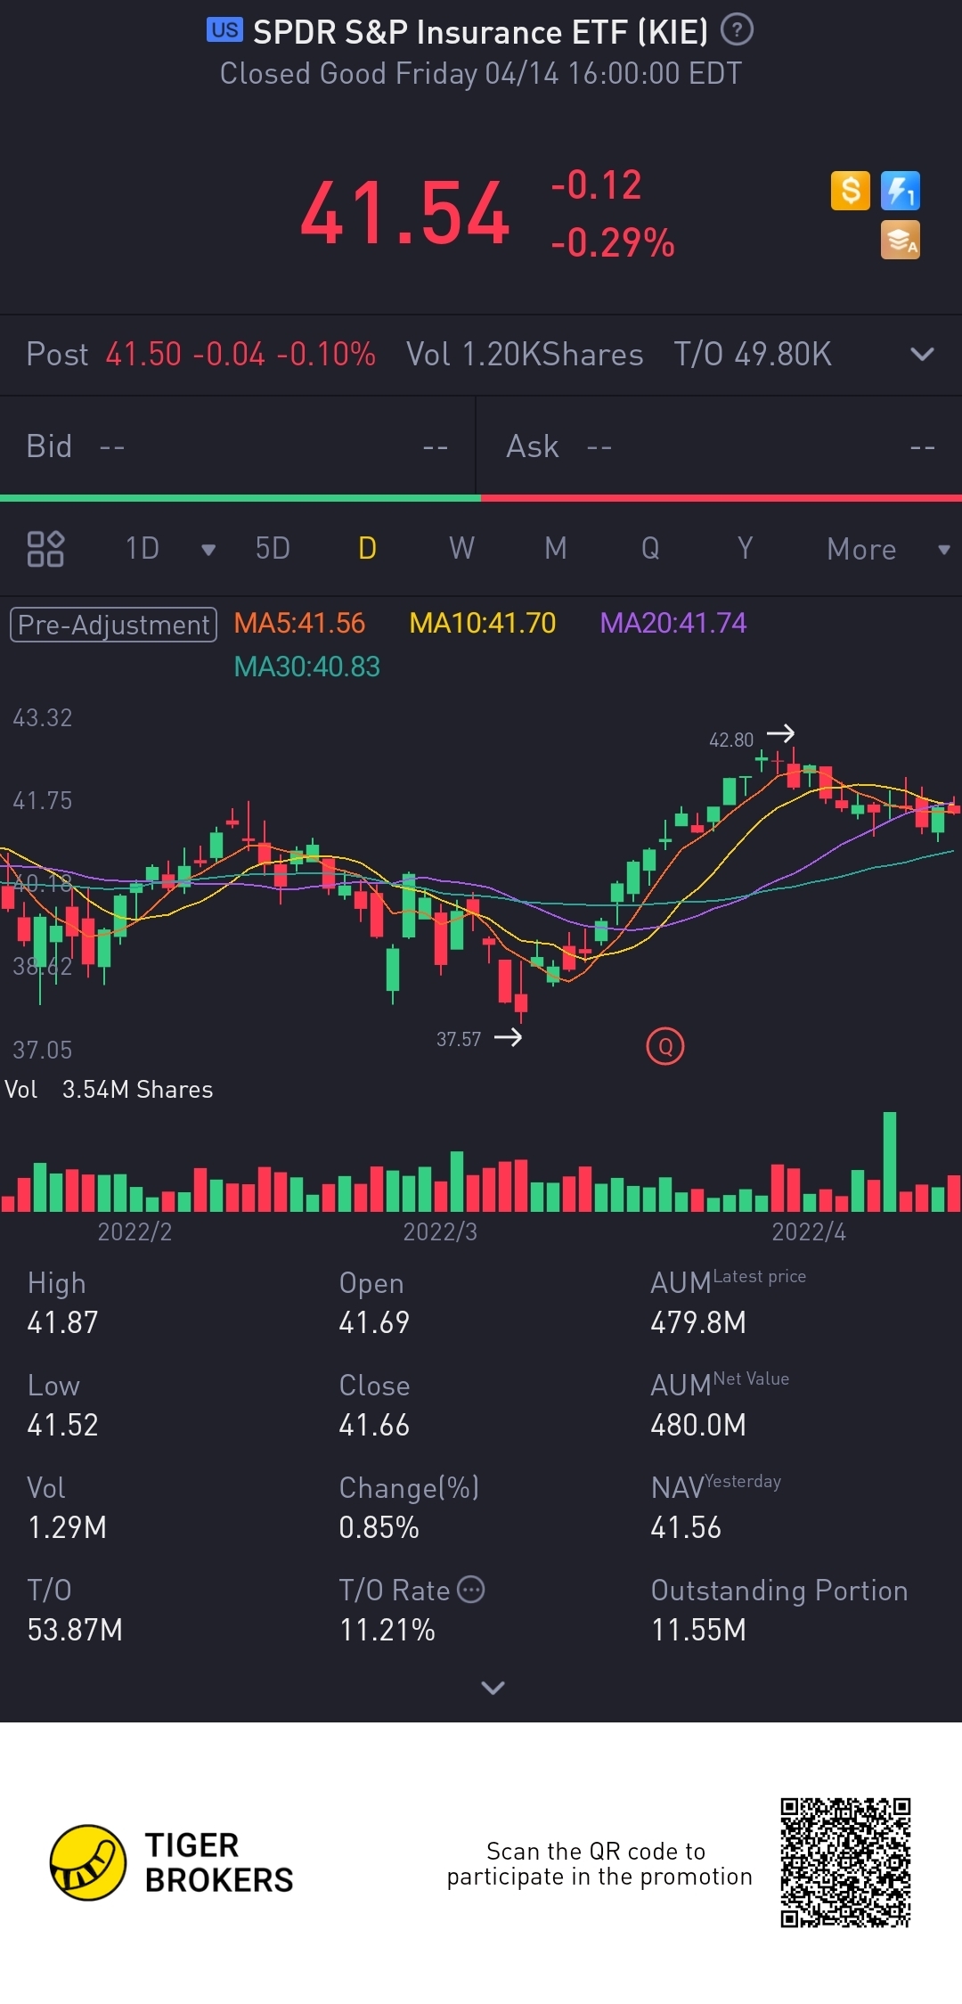Select the 1D timeframe tab
The width and height of the screenshot is (962, 2004).
[143, 548]
